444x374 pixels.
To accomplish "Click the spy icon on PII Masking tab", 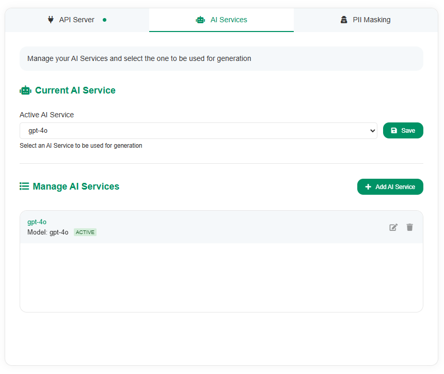I will point(344,20).
